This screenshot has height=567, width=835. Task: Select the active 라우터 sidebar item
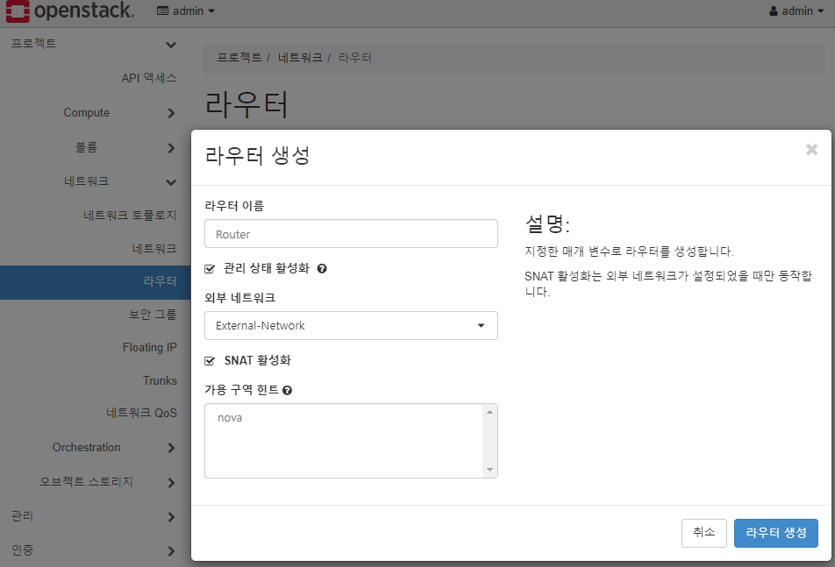tap(95, 282)
